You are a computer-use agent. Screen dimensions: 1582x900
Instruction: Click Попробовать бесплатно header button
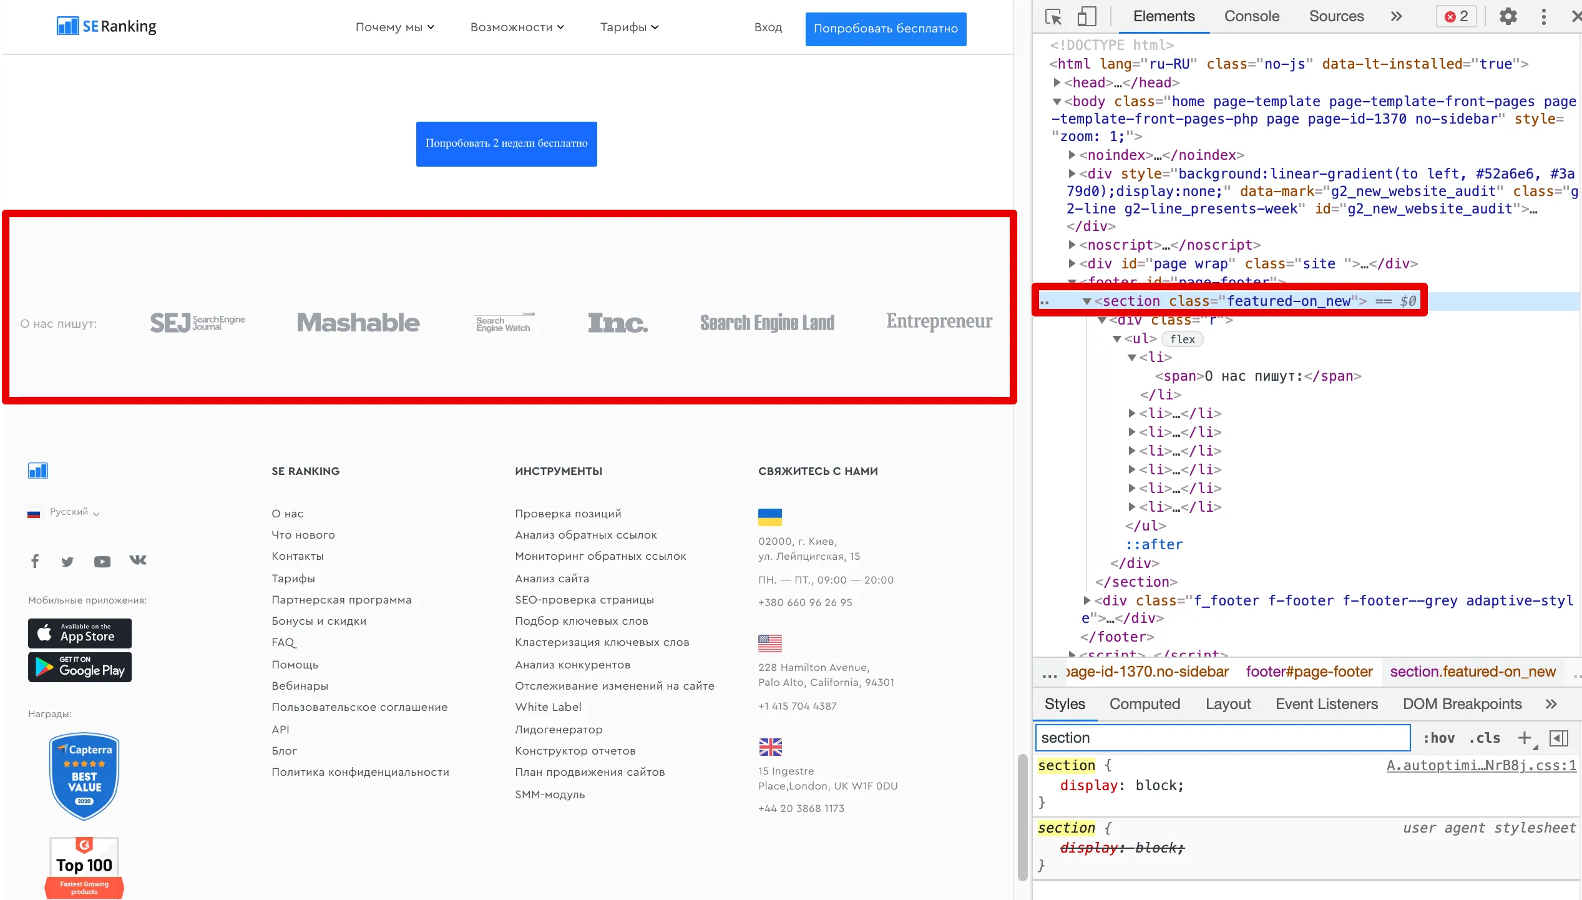click(x=886, y=29)
